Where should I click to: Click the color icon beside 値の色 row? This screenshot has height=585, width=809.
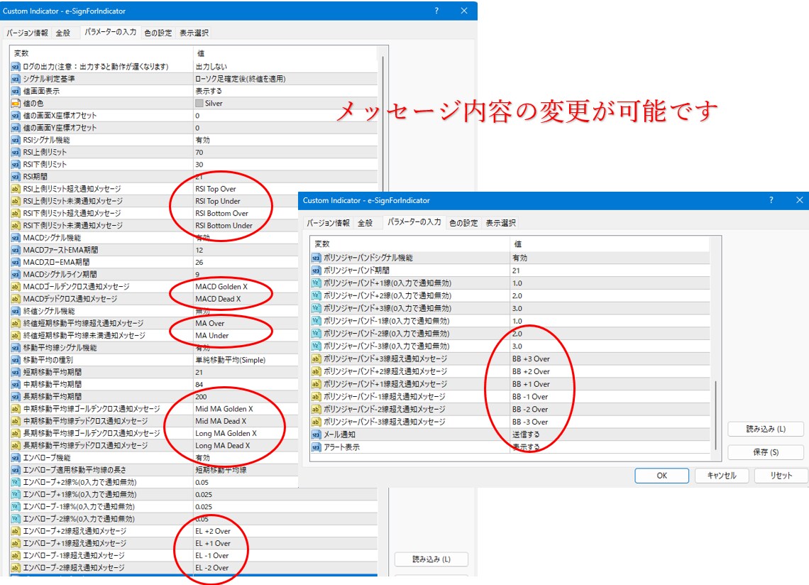[16, 103]
